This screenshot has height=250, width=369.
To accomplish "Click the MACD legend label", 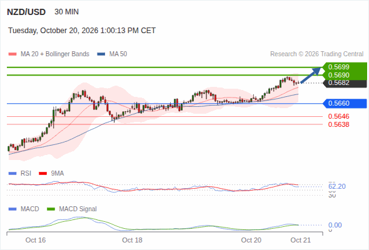I will coord(30,209).
